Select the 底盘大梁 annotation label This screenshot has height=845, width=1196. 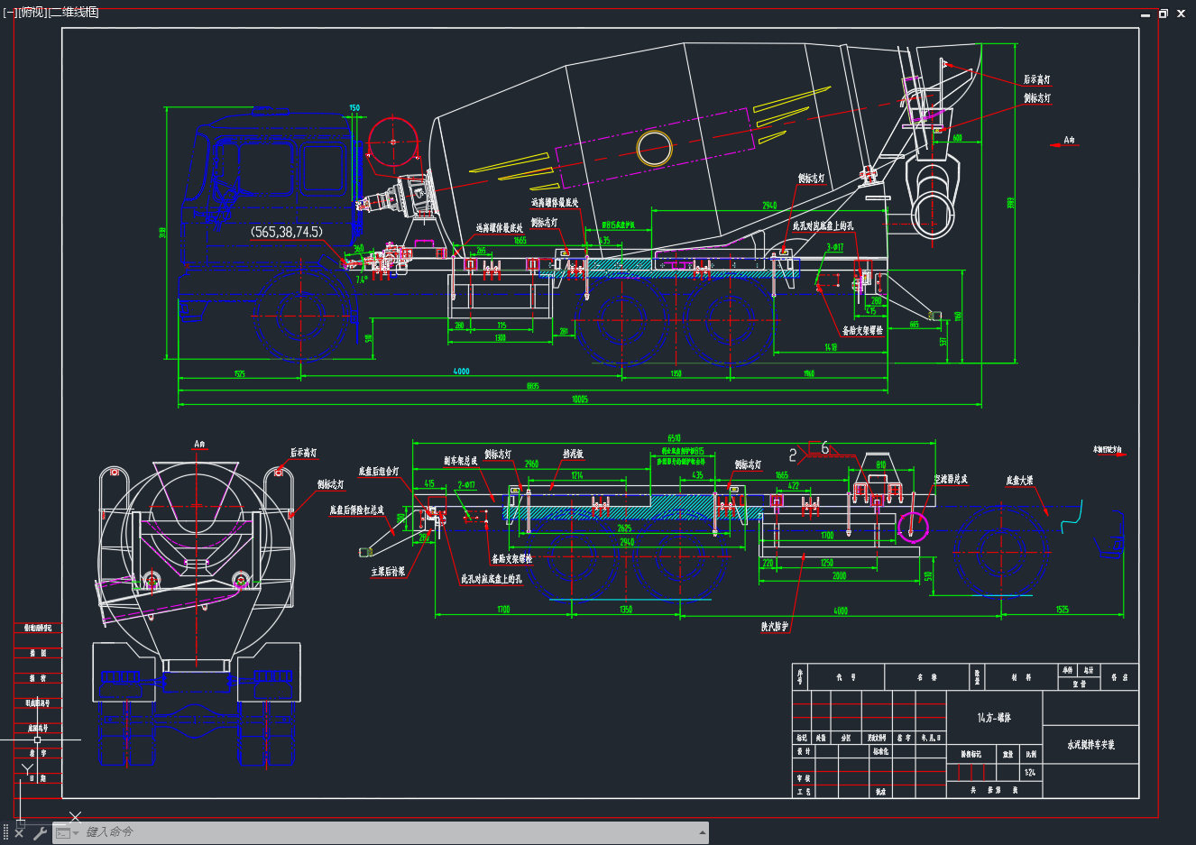1020,481
